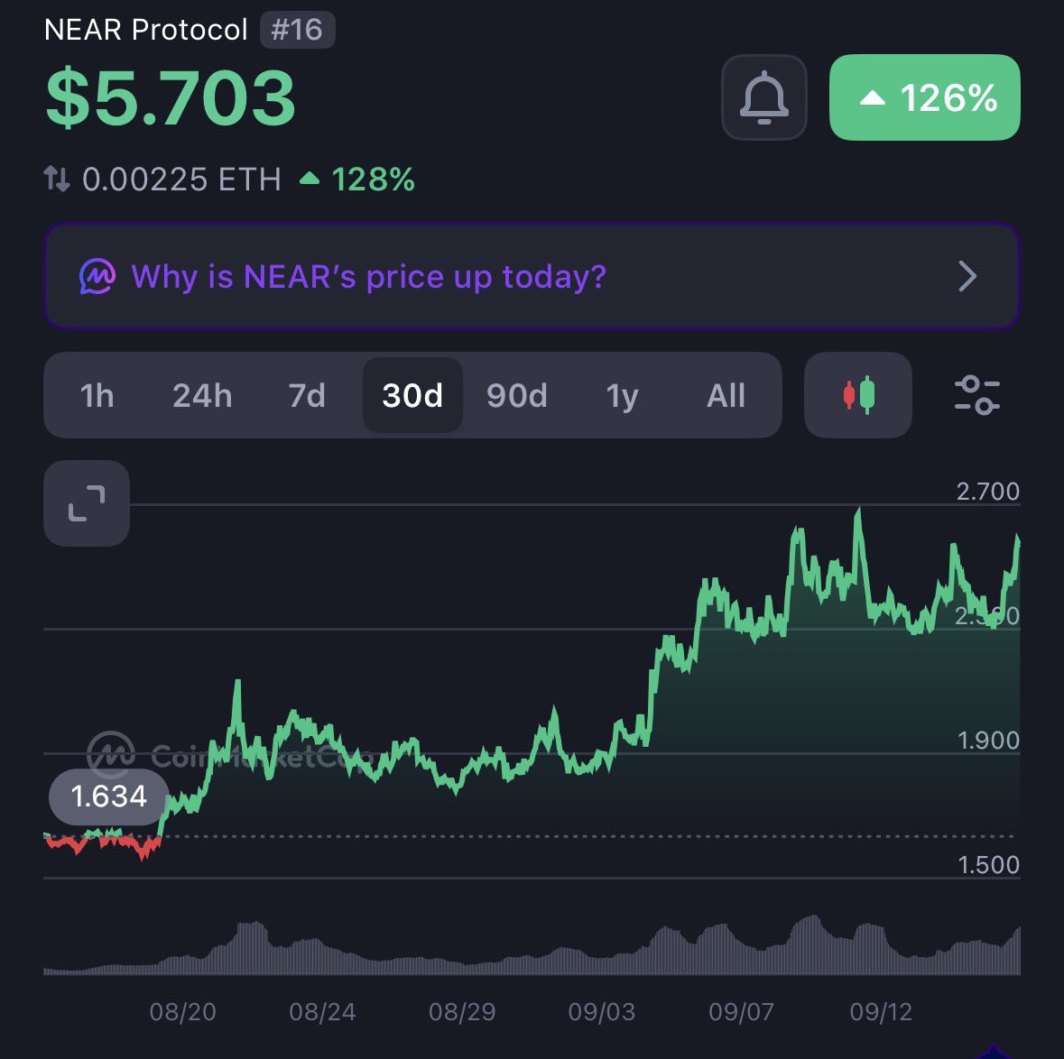Viewport: 1064px width, 1059px height.
Task: Tap the volume bars below the chart
Action: (532, 945)
